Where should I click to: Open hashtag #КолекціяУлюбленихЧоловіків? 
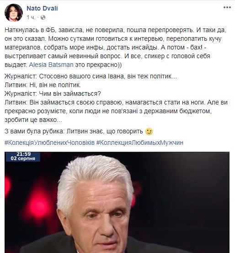(x=49, y=143)
